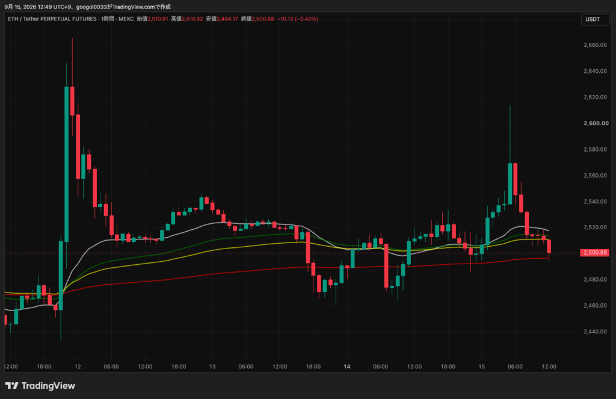Click the 安値 low value 2,494.17

(227, 19)
